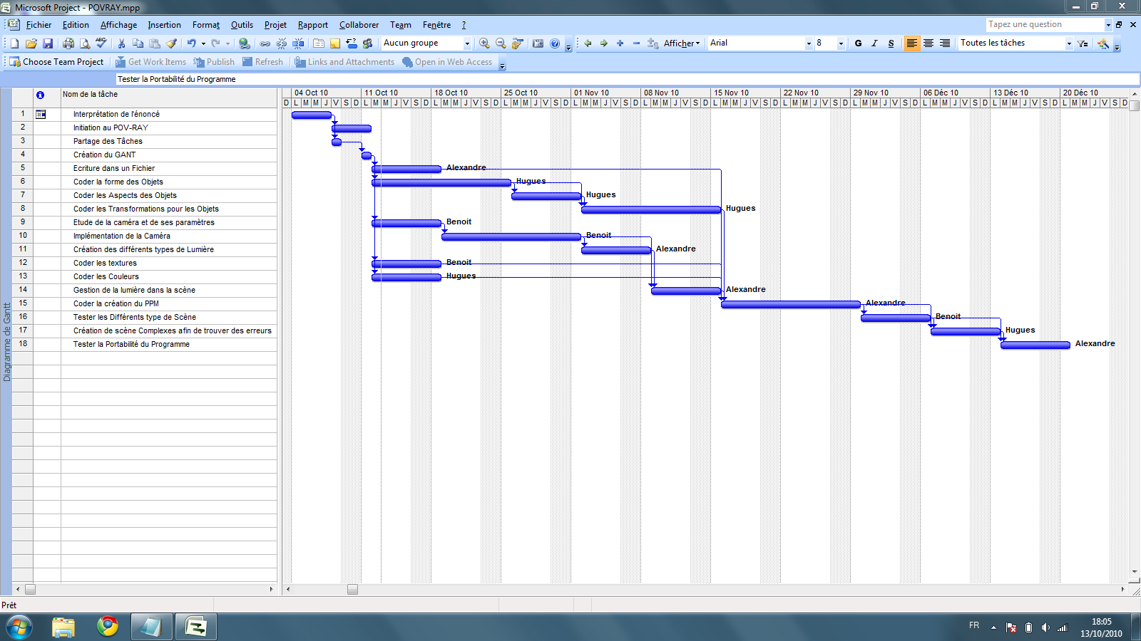Click the Zoom Out magnifier icon
1141x641 pixels.
[x=501, y=43]
